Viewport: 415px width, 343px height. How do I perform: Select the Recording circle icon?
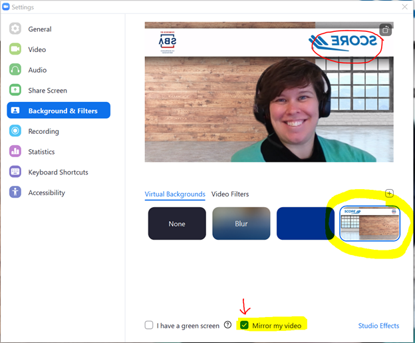click(15, 131)
